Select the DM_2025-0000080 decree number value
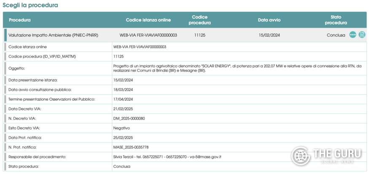The height and width of the screenshot is (174, 369). coord(129,118)
